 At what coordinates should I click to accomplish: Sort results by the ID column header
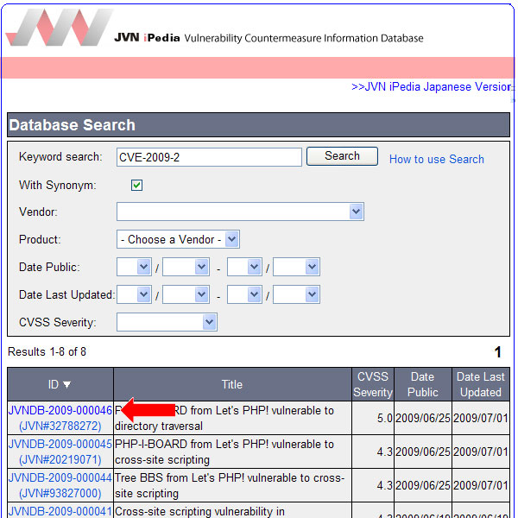[x=60, y=384]
